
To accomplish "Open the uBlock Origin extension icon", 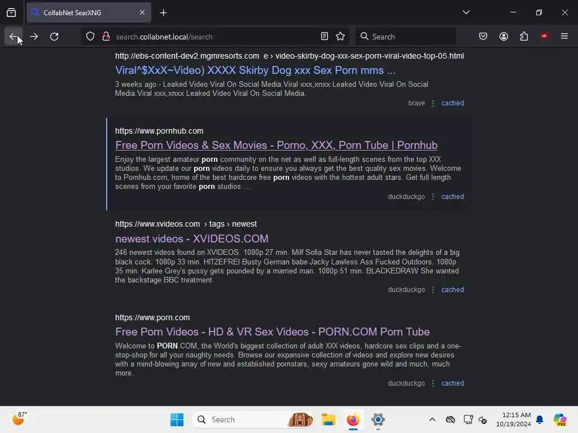I will click(544, 36).
